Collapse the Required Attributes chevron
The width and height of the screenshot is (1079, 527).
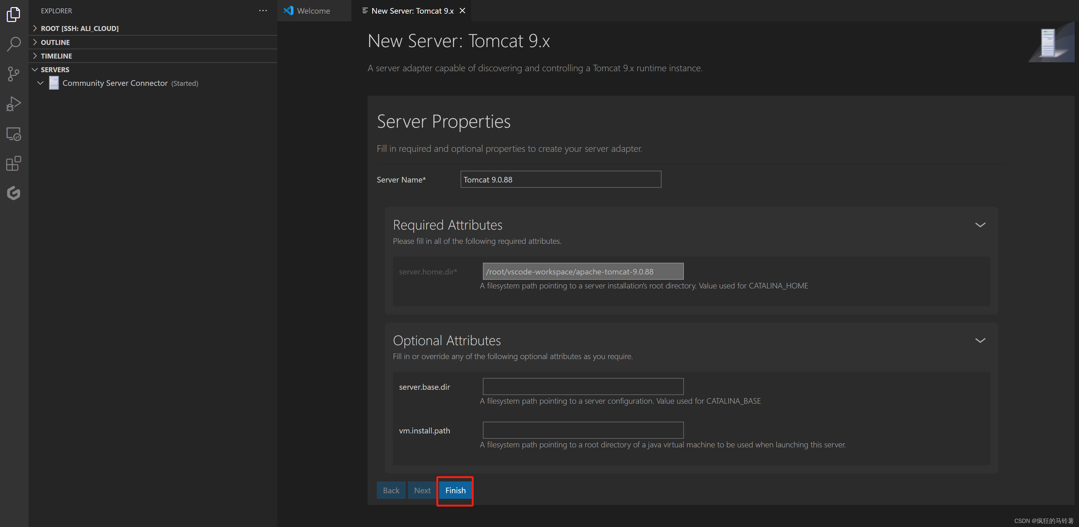click(980, 225)
